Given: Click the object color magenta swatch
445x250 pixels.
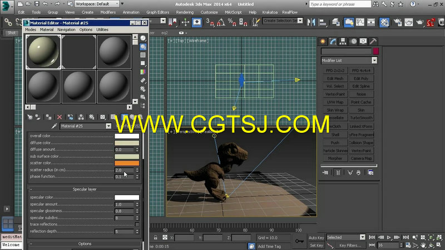Looking at the screenshot, I should [376, 51].
